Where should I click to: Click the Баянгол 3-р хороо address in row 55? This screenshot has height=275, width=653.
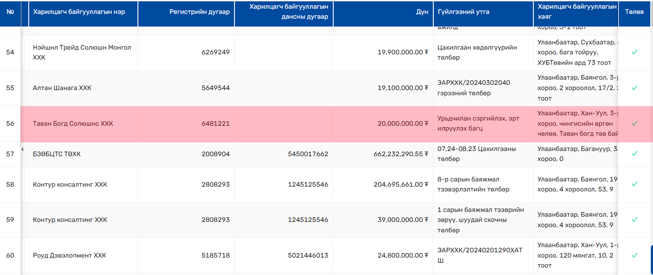coord(578,88)
